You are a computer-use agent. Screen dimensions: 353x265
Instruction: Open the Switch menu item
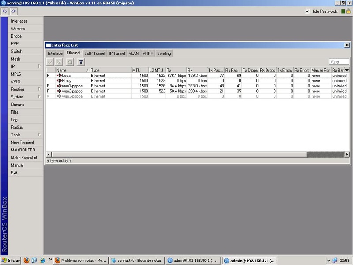tap(17, 51)
